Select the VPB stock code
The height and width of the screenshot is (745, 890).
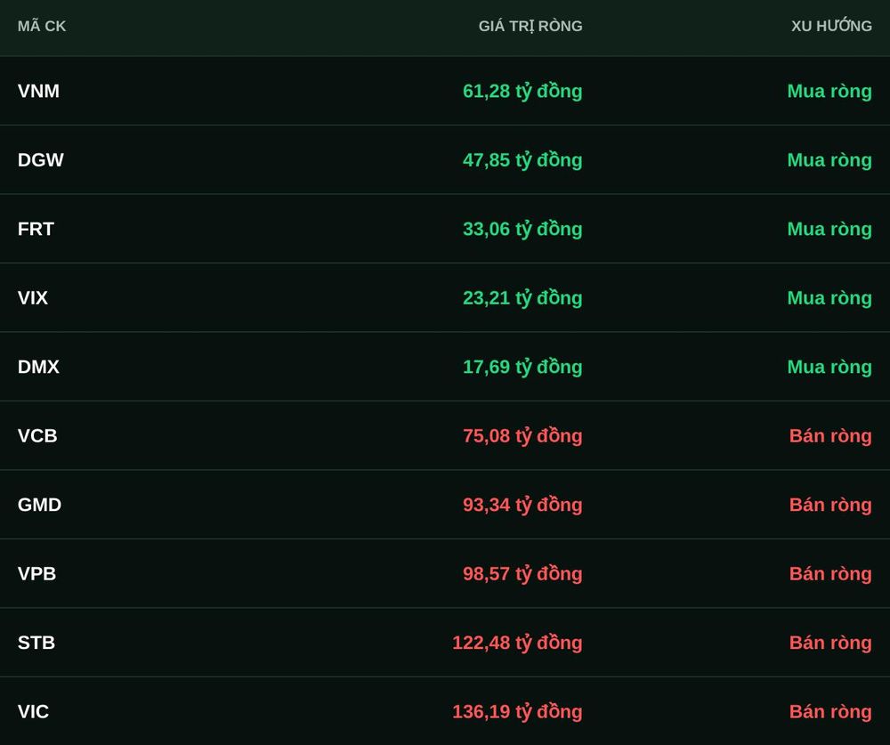(x=36, y=573)
